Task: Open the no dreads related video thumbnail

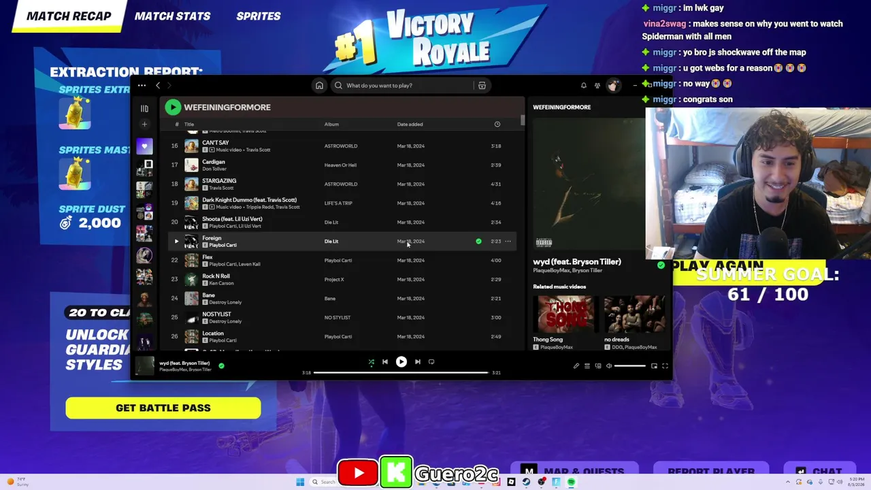Action: [x=634, y=314]
